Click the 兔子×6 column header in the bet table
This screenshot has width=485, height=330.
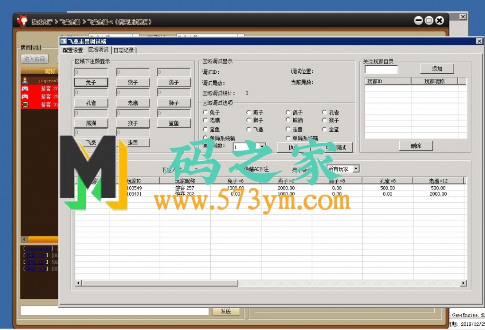235,181
